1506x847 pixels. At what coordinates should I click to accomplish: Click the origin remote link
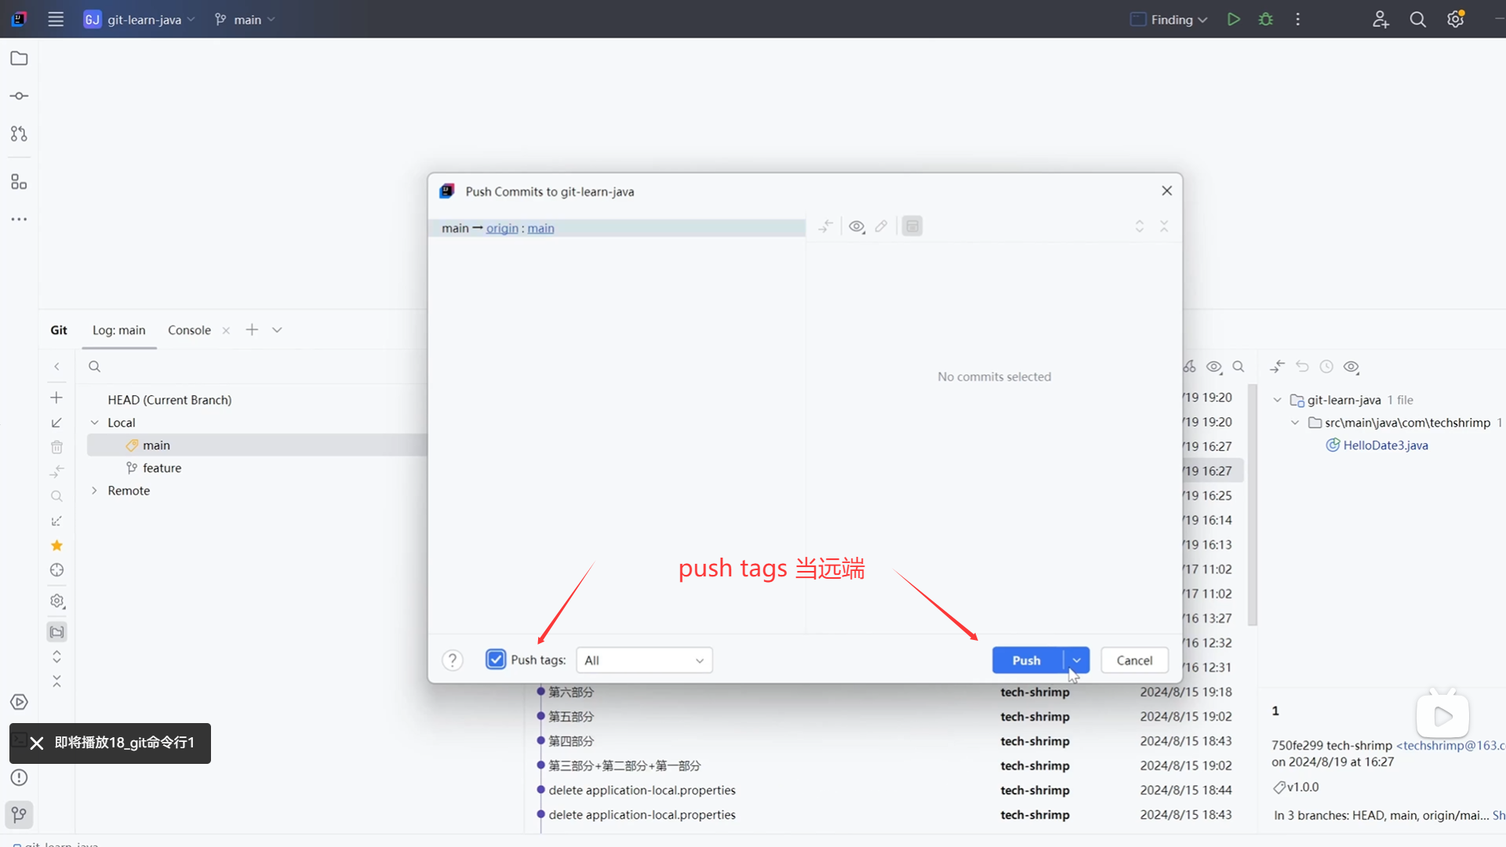pyautogui.click(x=502, y=228)
